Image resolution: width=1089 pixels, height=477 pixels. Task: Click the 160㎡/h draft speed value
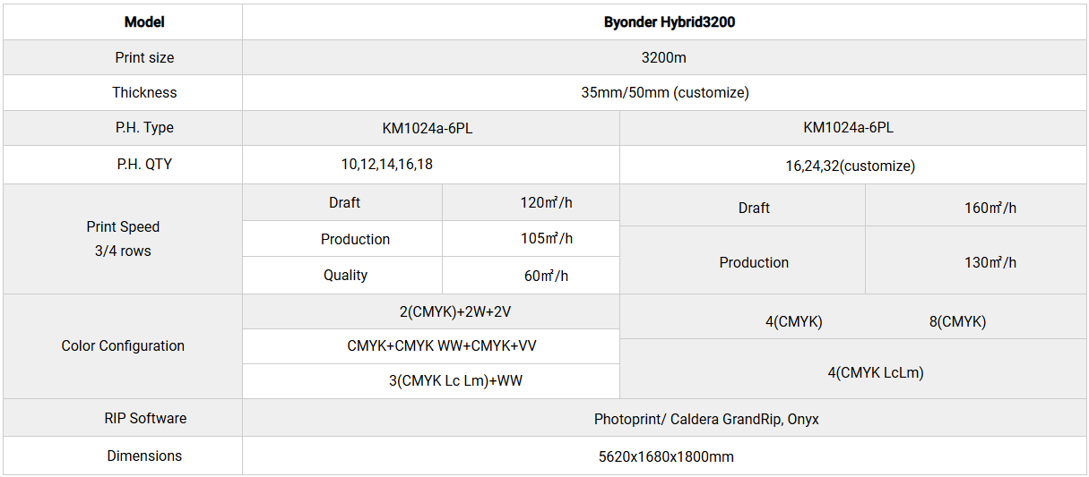point(990,208)
